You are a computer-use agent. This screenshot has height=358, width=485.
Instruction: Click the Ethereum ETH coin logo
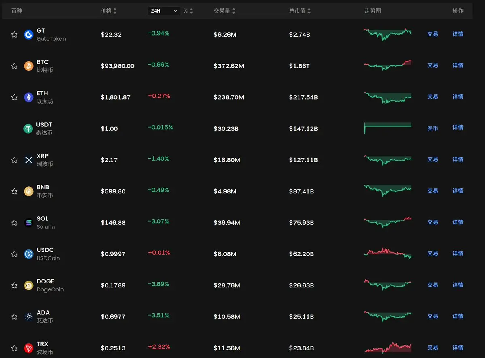tap(28, 97)
